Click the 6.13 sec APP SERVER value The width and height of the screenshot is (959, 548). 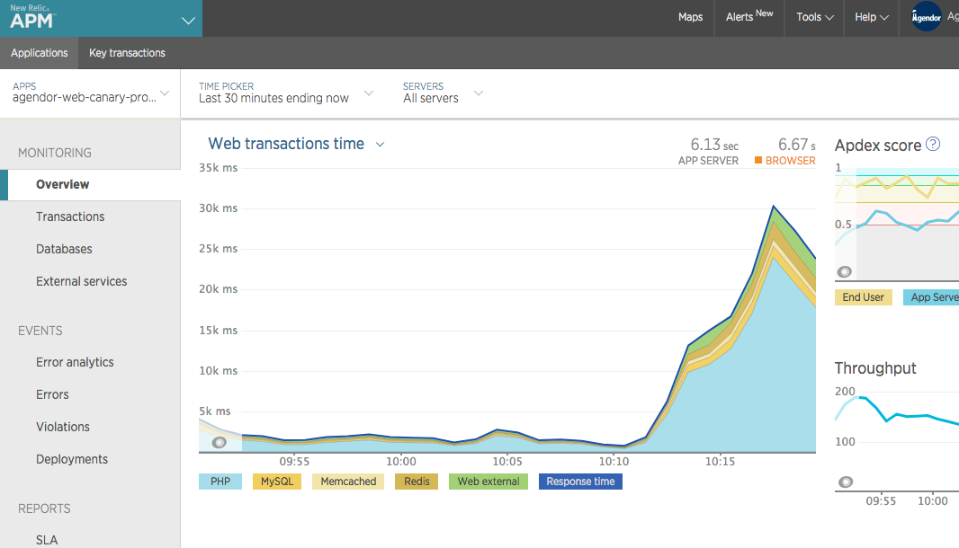713,145
